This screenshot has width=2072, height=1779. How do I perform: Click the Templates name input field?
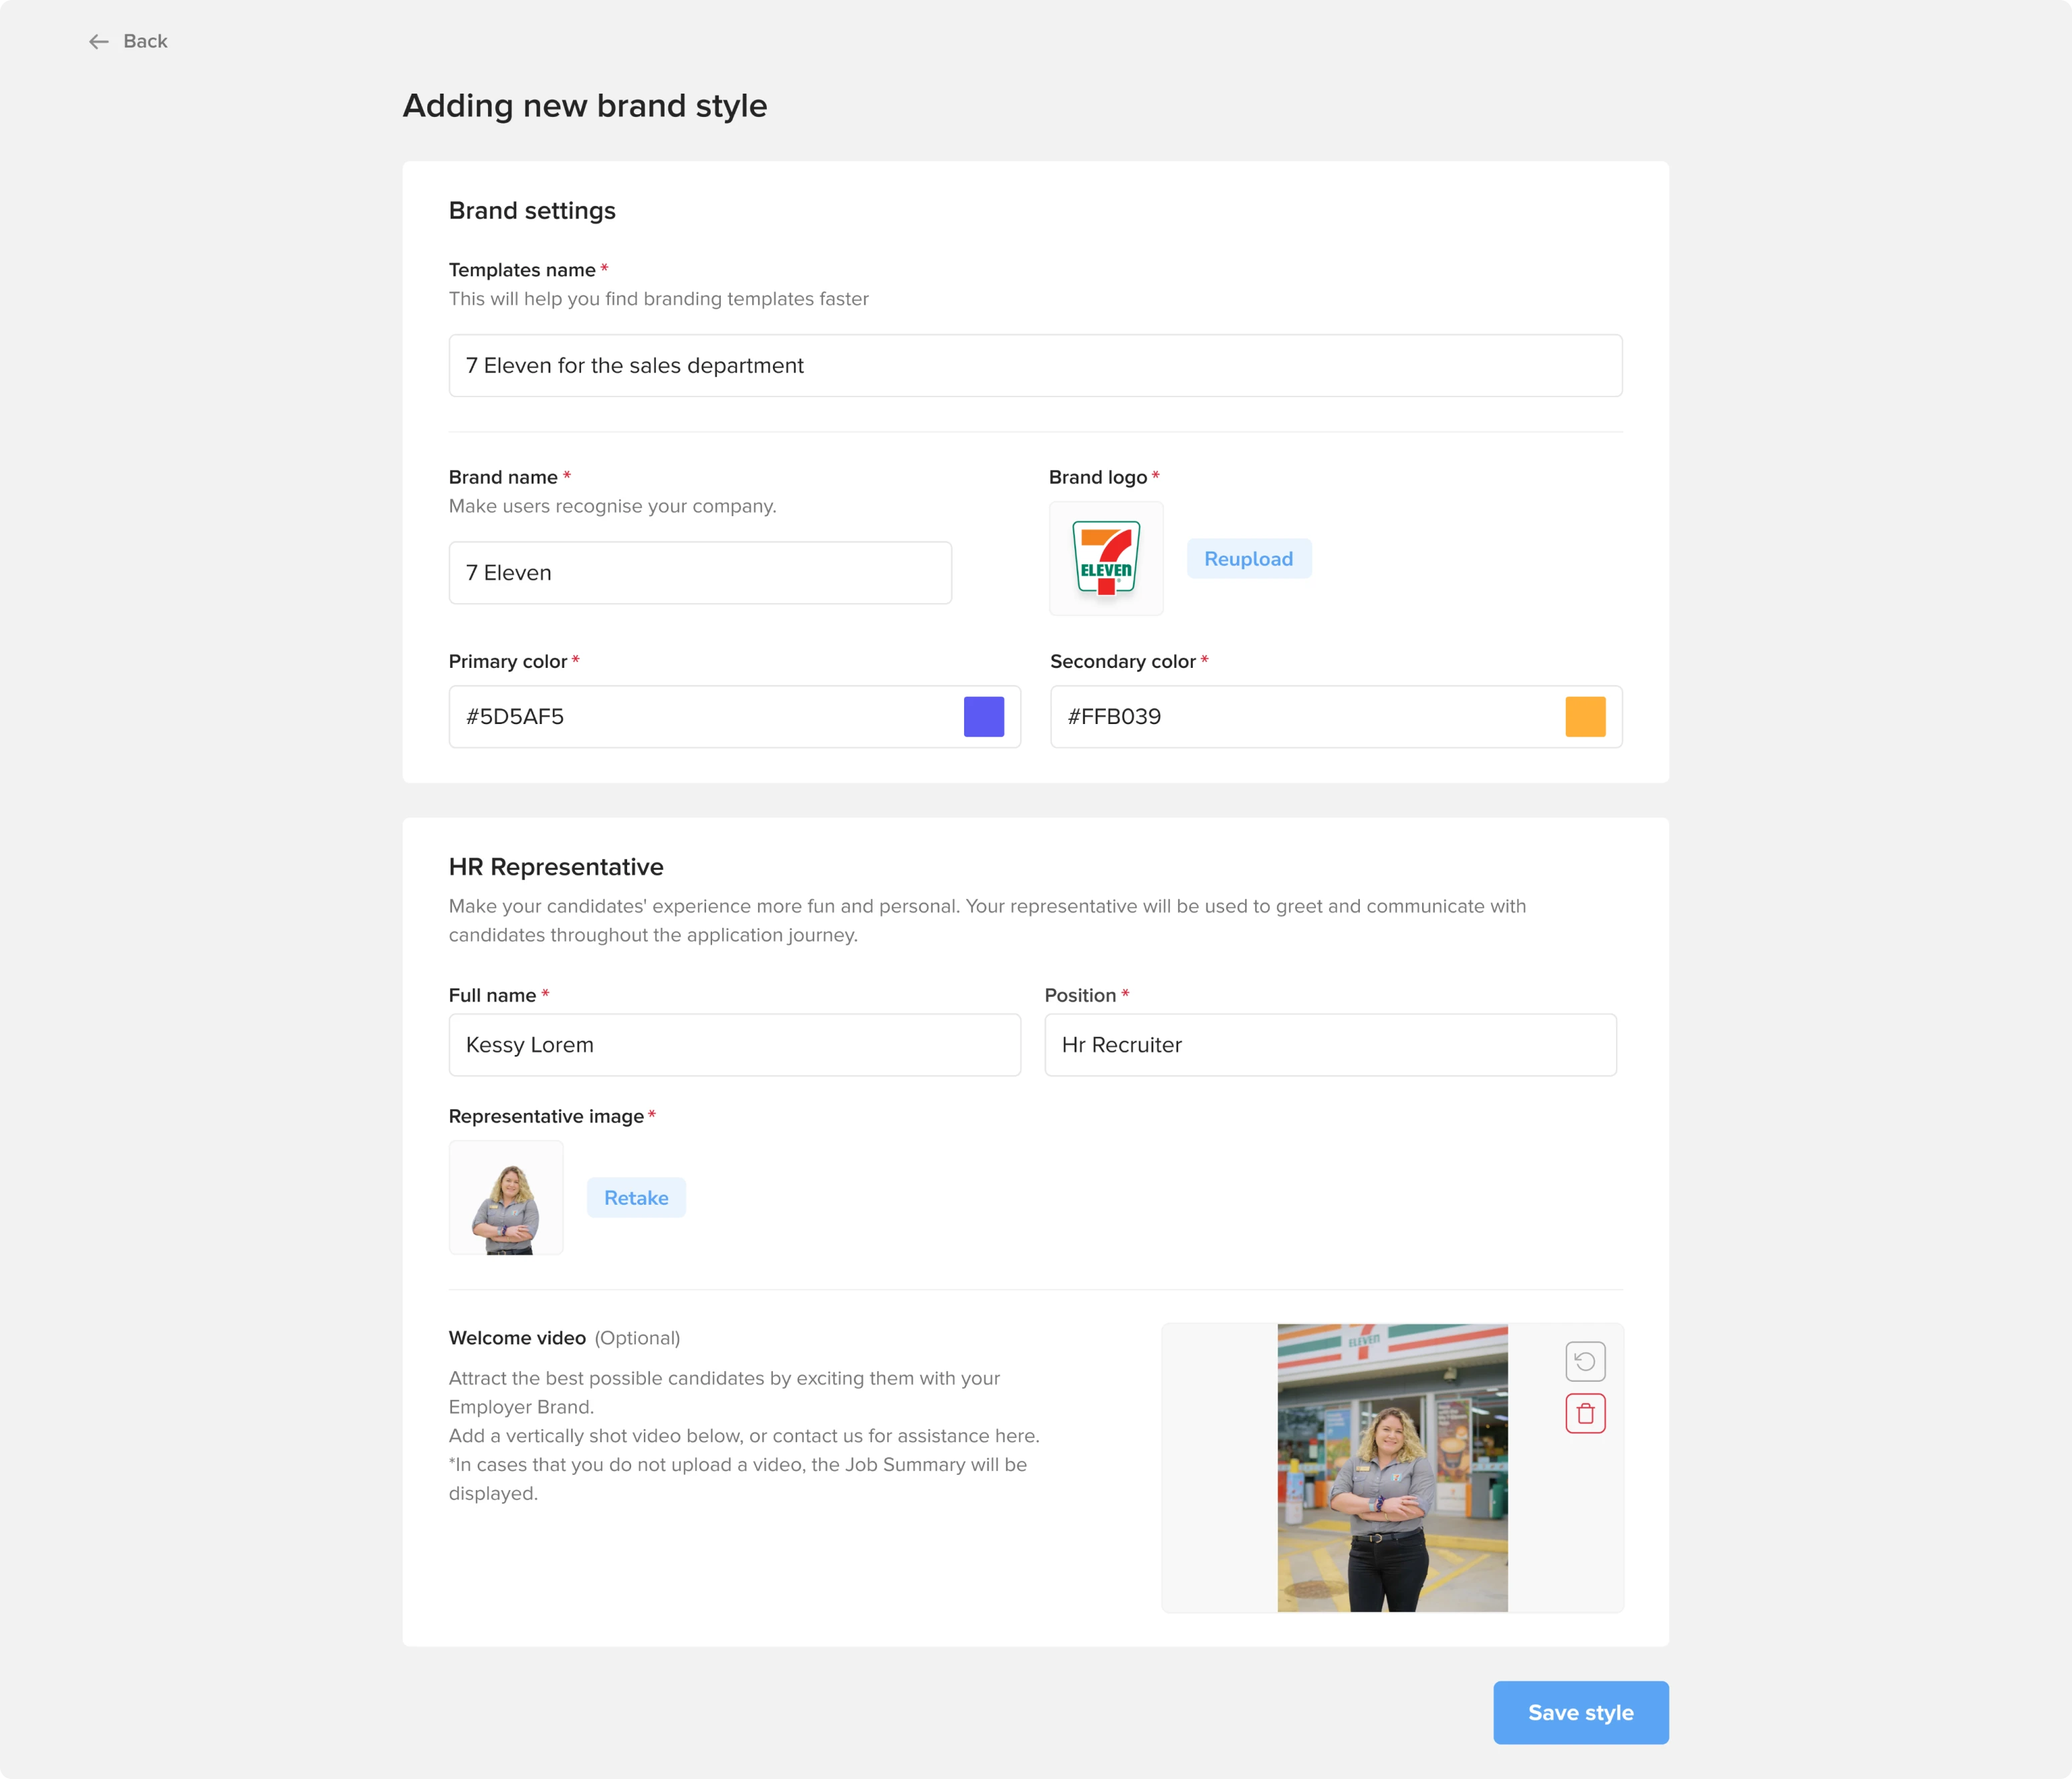(x=1034, y=365)
